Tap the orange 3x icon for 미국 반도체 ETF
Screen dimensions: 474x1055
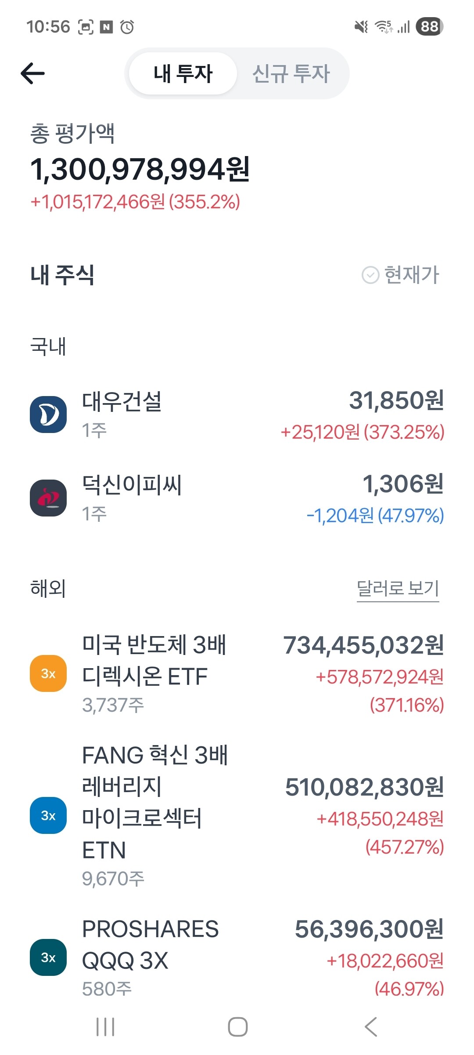coord(48,673)
